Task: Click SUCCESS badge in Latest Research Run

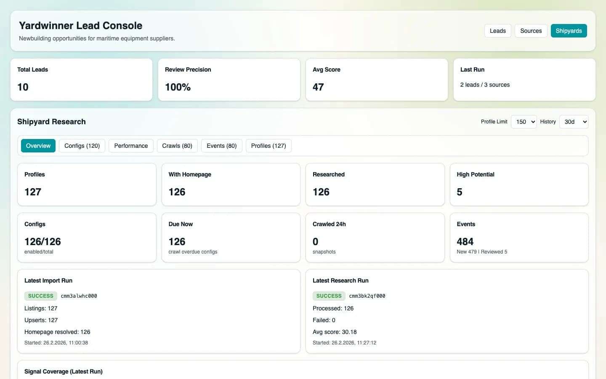Action: pos(329,296)
